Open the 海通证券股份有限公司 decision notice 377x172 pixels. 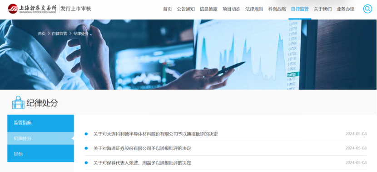point(142,148)
